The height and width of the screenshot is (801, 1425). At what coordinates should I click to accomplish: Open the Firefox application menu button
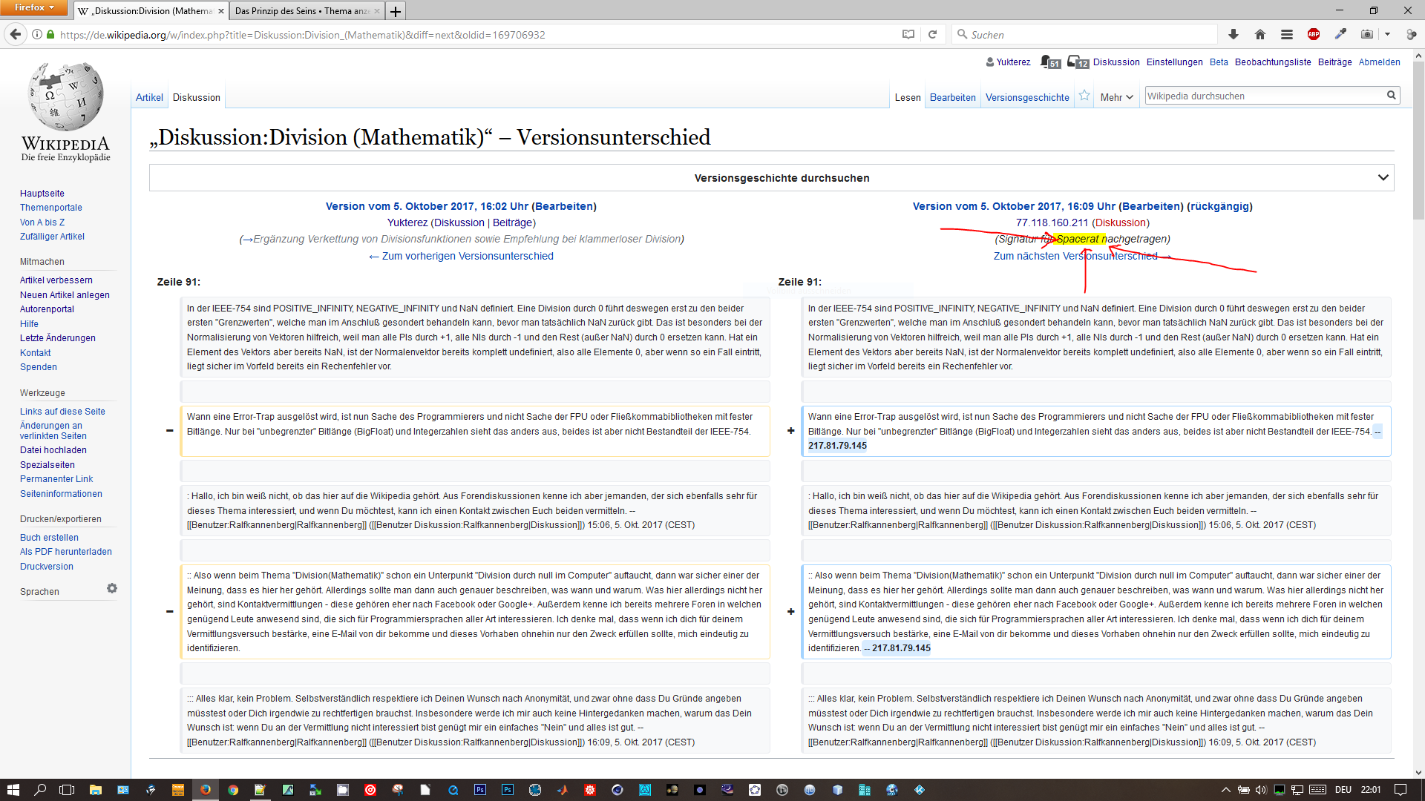(1287, 34)
